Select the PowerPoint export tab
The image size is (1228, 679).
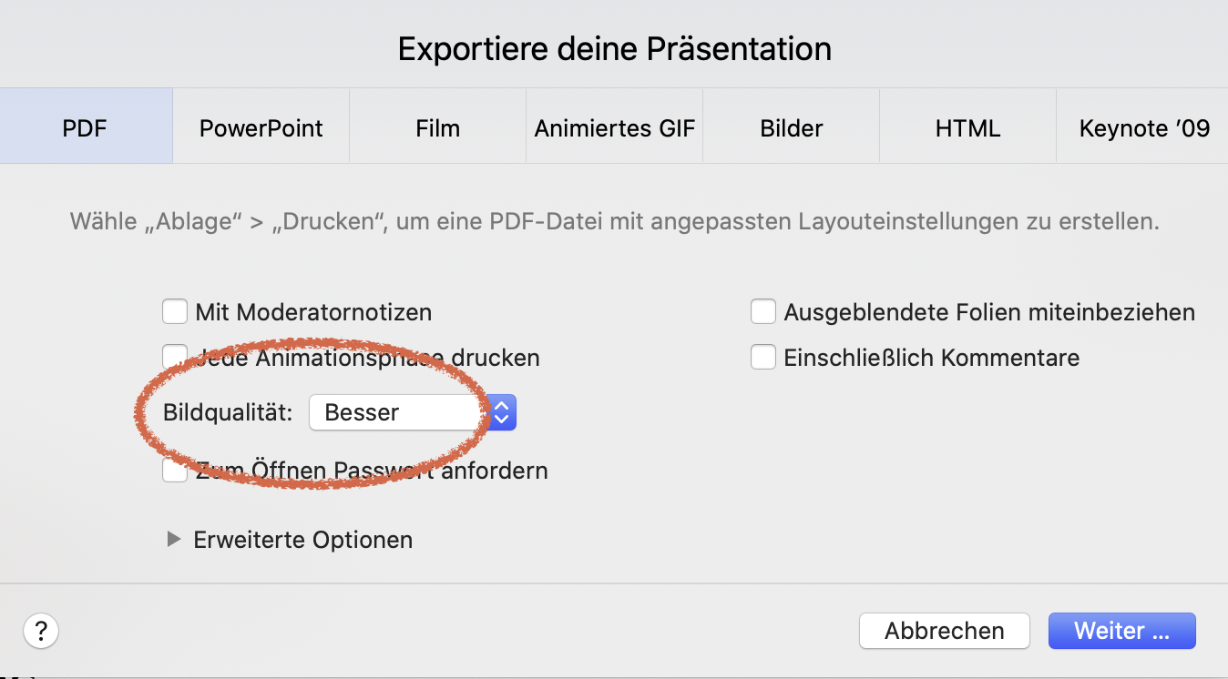pos(261,128)
